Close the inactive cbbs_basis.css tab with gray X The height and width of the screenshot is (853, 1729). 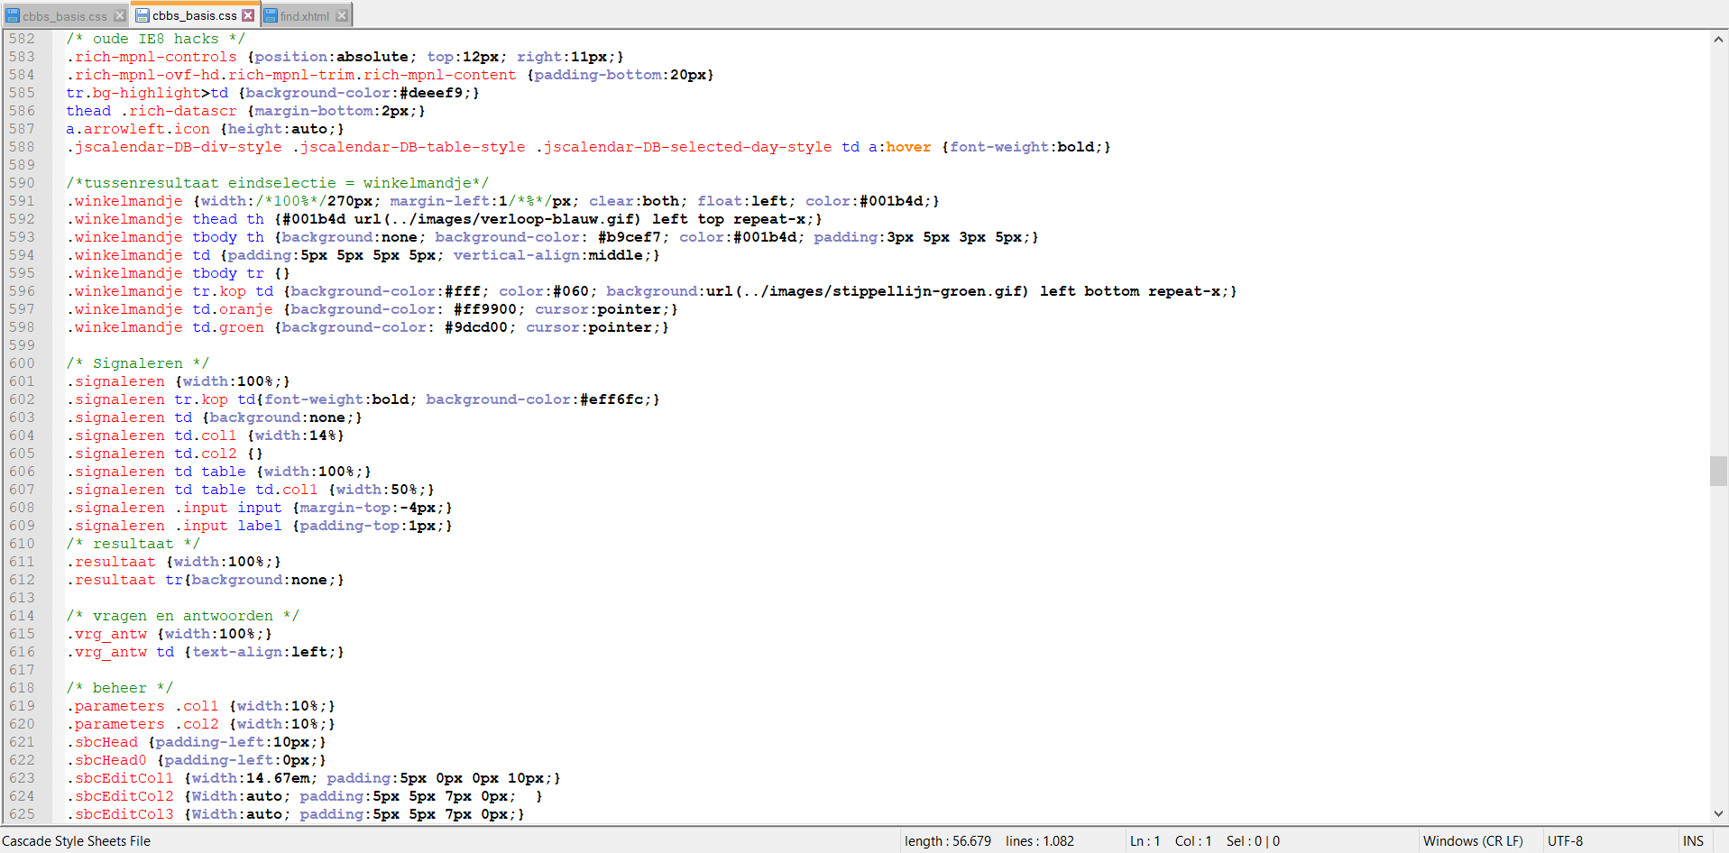[120, 16]
